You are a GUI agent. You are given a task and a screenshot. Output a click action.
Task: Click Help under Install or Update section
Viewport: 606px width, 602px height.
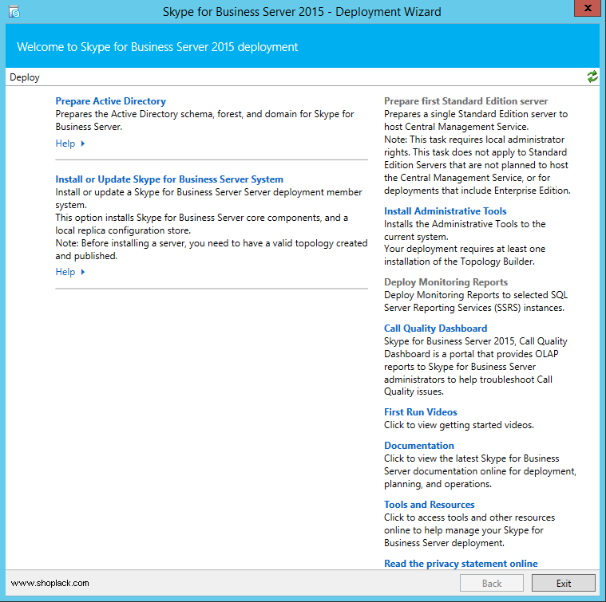coord(65,272)
